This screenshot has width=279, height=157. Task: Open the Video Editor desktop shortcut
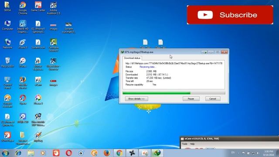[x=53, y=64]
